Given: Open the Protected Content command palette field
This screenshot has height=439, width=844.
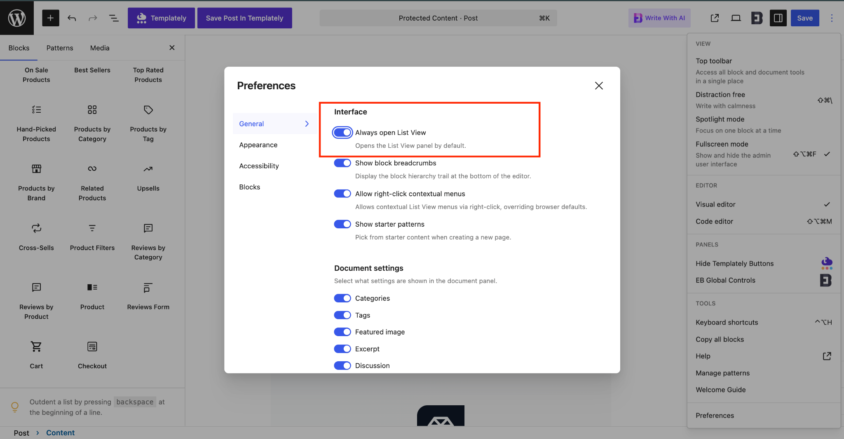Looking at the screenshot, I should [x=438, y=18].
